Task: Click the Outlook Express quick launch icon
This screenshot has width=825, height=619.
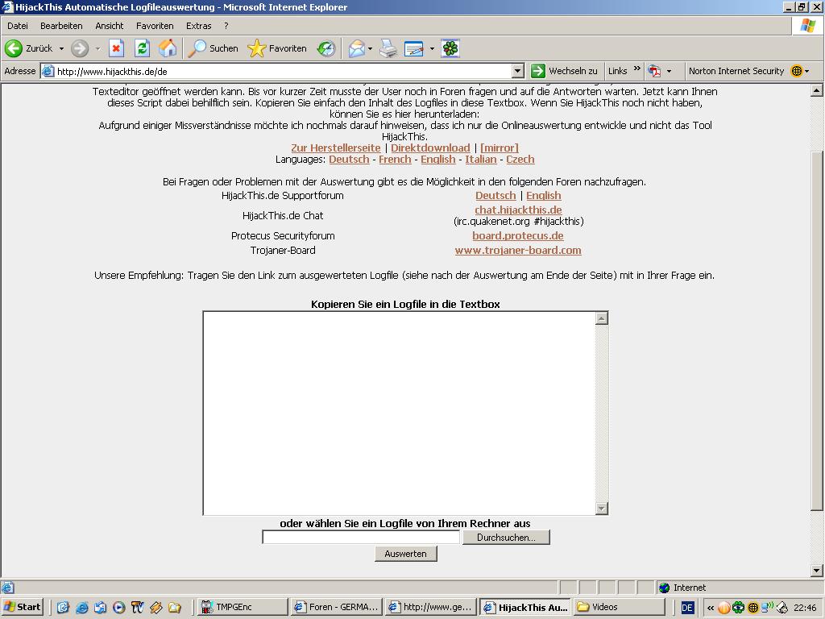Action: [100, 608]
